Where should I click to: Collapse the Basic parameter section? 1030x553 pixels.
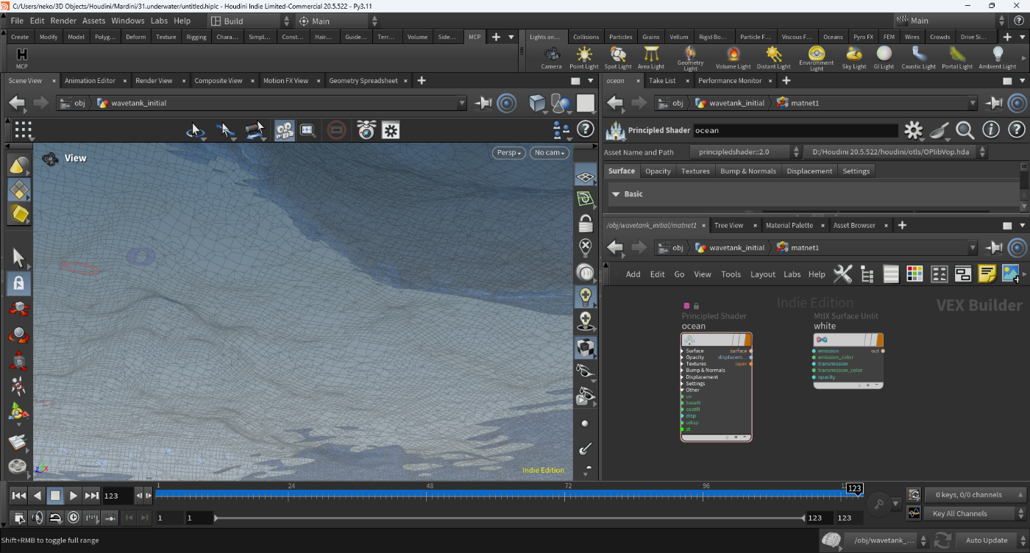pyautogui.click(x=616, y=194)
